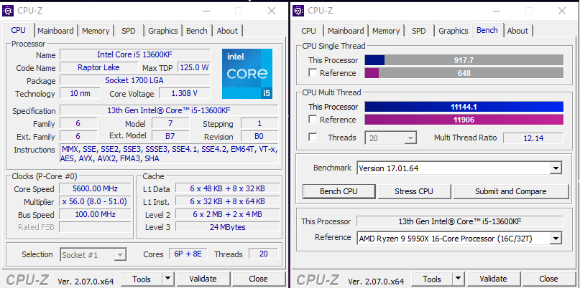Viewport: 580px width, 288px height.
Task: Enable the Multi Thread Reference checkbox
Action: coord(313,120)
